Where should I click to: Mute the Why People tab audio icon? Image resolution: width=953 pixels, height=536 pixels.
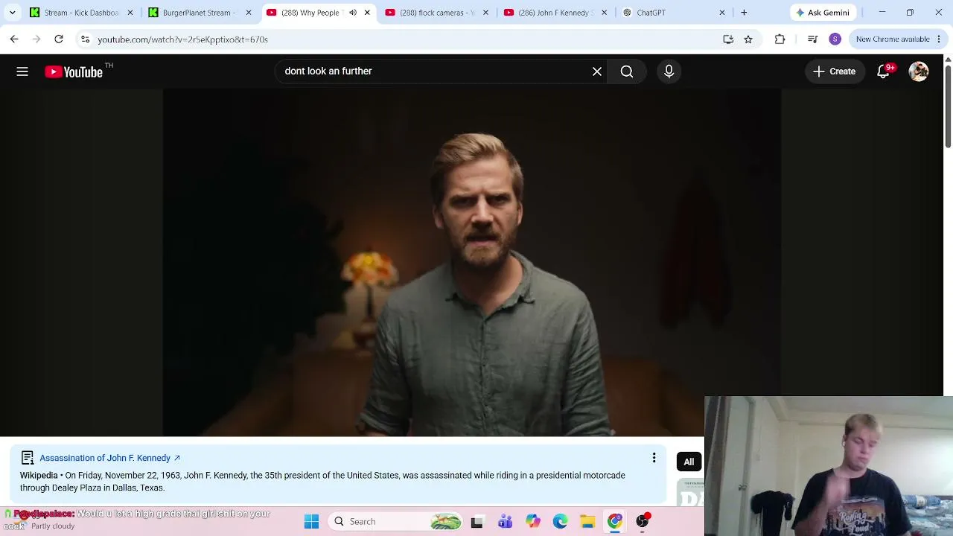pos(353,13)
